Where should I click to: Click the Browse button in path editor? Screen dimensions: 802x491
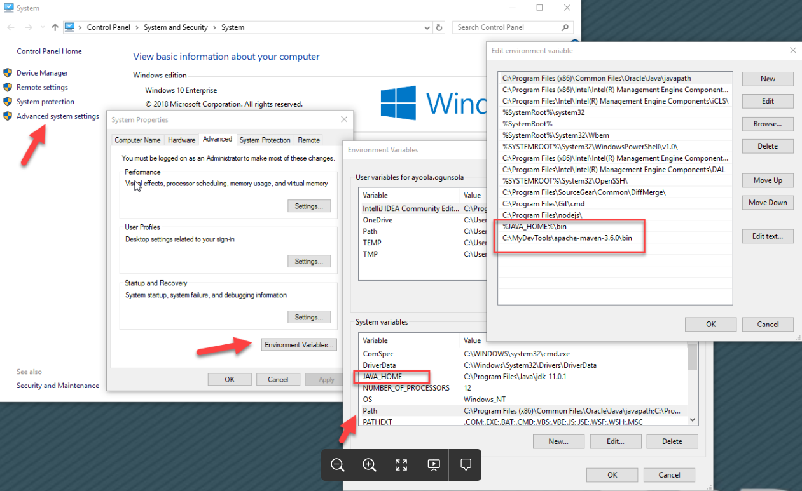tap(768, 124)
